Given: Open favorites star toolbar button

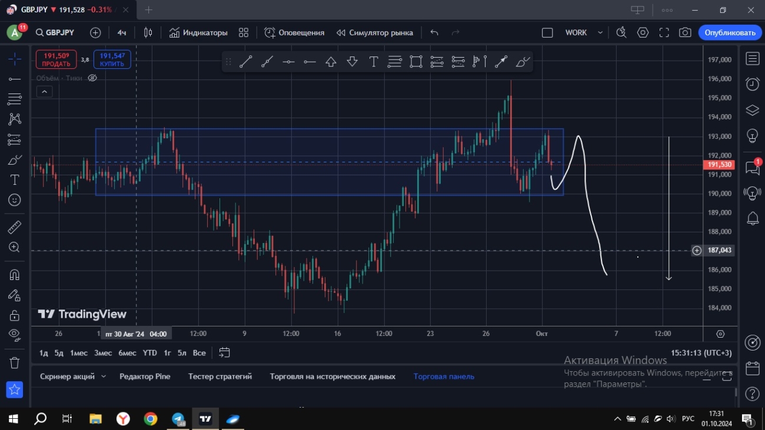Looking at the screenshot, I should pyautogui.click(x=15, y=389).
